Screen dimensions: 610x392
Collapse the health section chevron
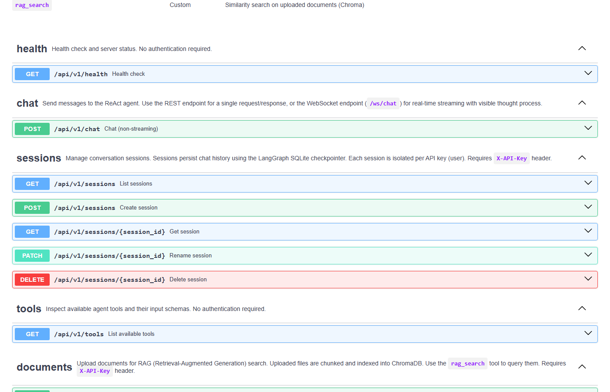582,48
